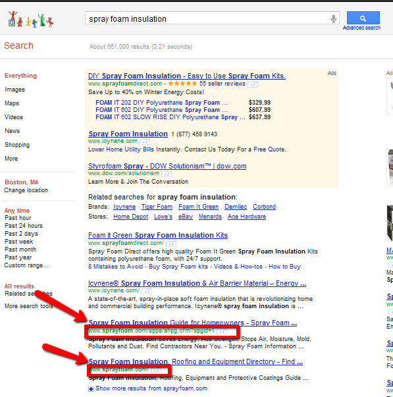Click 8 Mistakes to Avoid sitelink
The width and height of the screenshot is (393, 397).
coord(115,267)
